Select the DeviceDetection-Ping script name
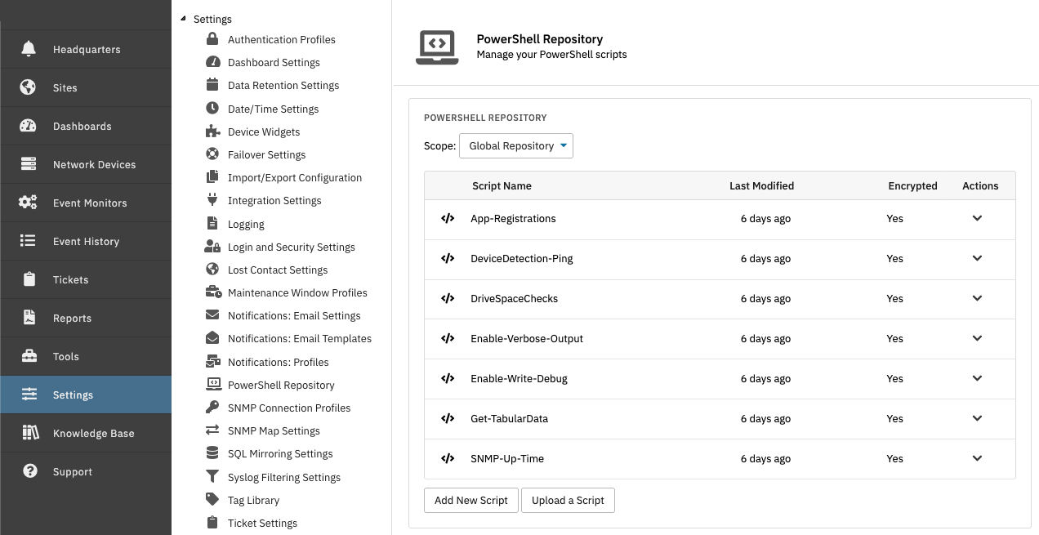 click(522, 258)
